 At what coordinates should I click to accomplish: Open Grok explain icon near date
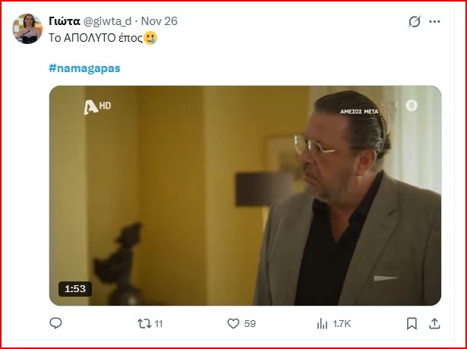click(x=415, y=22)
